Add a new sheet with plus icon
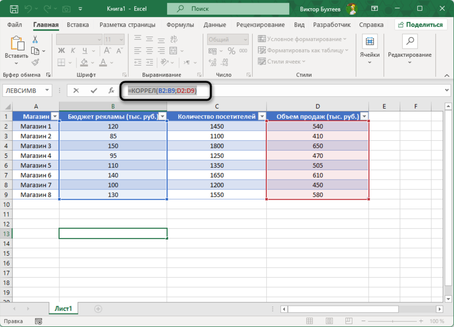454x327 pixels. [98, 309]
